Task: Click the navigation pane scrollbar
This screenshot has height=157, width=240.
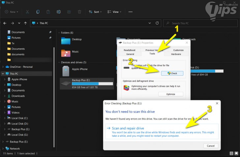Action: pos(54,97)
